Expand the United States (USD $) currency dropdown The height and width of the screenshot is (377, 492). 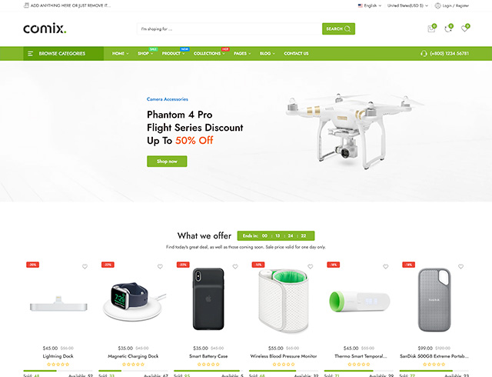[x=407, y=5]
